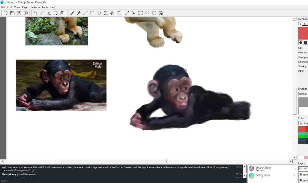308x183 pixels.
Task: Open the color palette name dropdown
Action: [303, 123]
